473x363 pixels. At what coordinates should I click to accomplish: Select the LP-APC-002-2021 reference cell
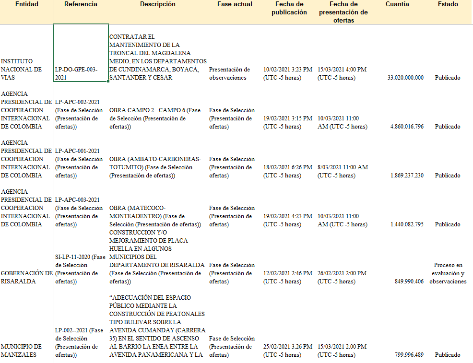coord(79,114)
